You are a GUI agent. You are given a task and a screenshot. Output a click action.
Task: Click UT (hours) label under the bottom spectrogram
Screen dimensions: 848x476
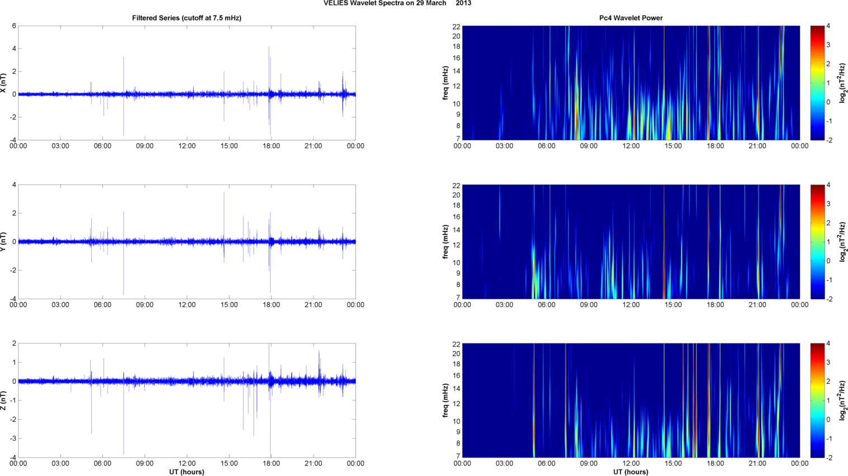pyautogui.click(x=631, y=472)
